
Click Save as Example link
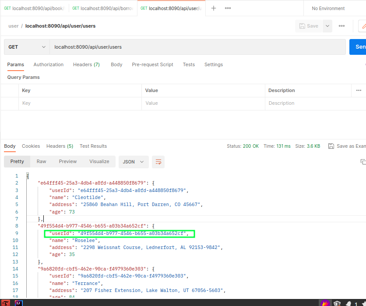[351, 146]
